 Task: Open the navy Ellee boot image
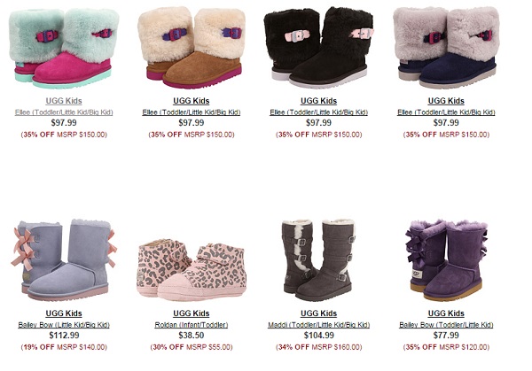tap(446, 48)
